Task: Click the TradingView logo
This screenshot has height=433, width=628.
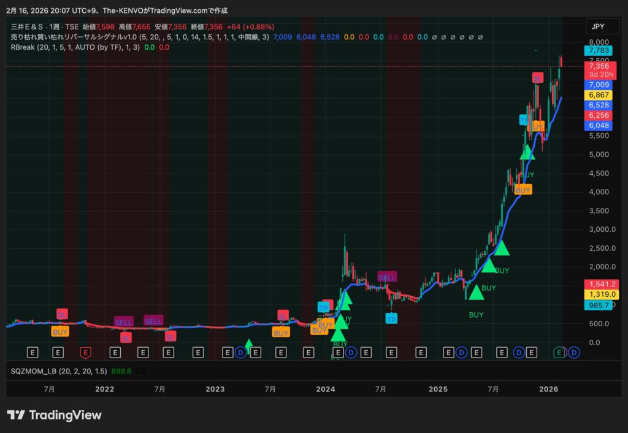Action: point(54,415)
